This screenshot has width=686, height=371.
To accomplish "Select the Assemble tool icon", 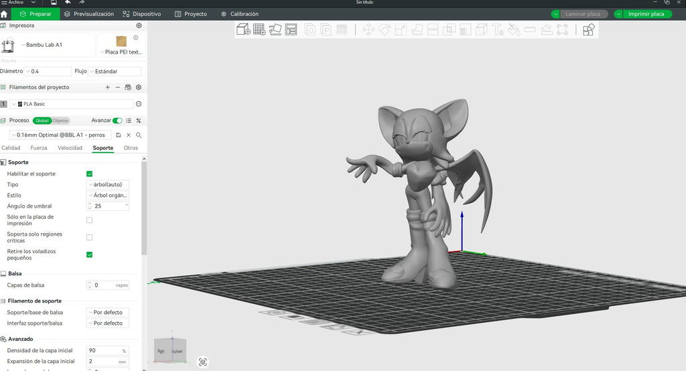I will pyautogui.click(x=546, y=29).
